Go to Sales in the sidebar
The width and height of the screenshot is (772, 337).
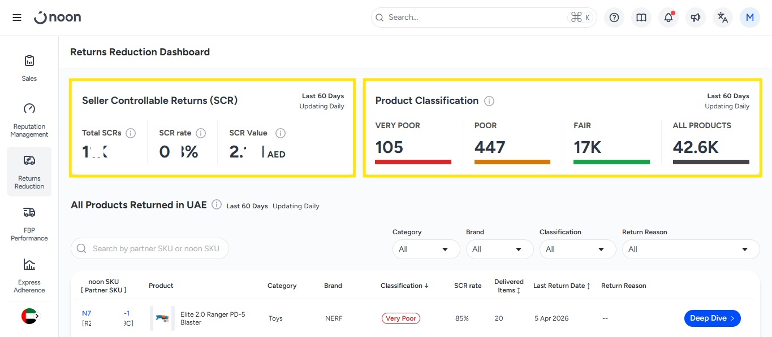pyautogui.click(x=29, y=67)
